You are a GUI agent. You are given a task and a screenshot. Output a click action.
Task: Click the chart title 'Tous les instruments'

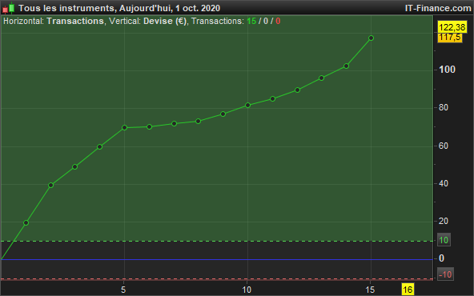coord(66,8)
